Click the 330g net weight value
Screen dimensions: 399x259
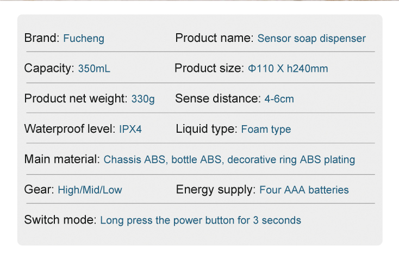point(143,99)
